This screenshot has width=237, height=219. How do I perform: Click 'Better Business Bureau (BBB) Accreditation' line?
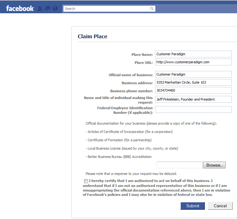pyautogui.click(x=119, y=157)
